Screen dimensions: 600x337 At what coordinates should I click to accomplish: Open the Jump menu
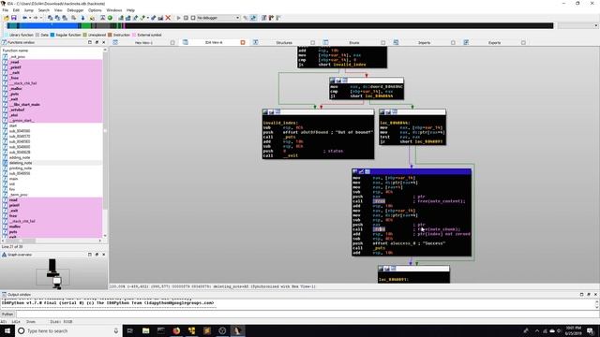click(29, 10)
